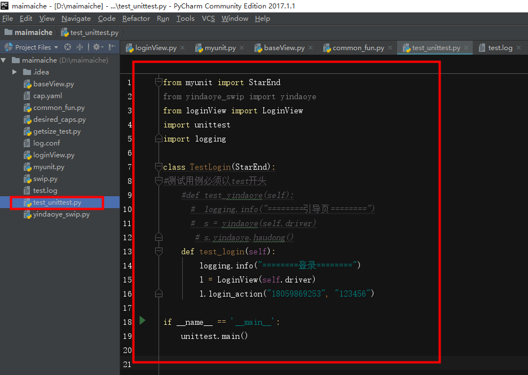Click the maimaiche breadcrumb in navigation bar

click(29, 33)
